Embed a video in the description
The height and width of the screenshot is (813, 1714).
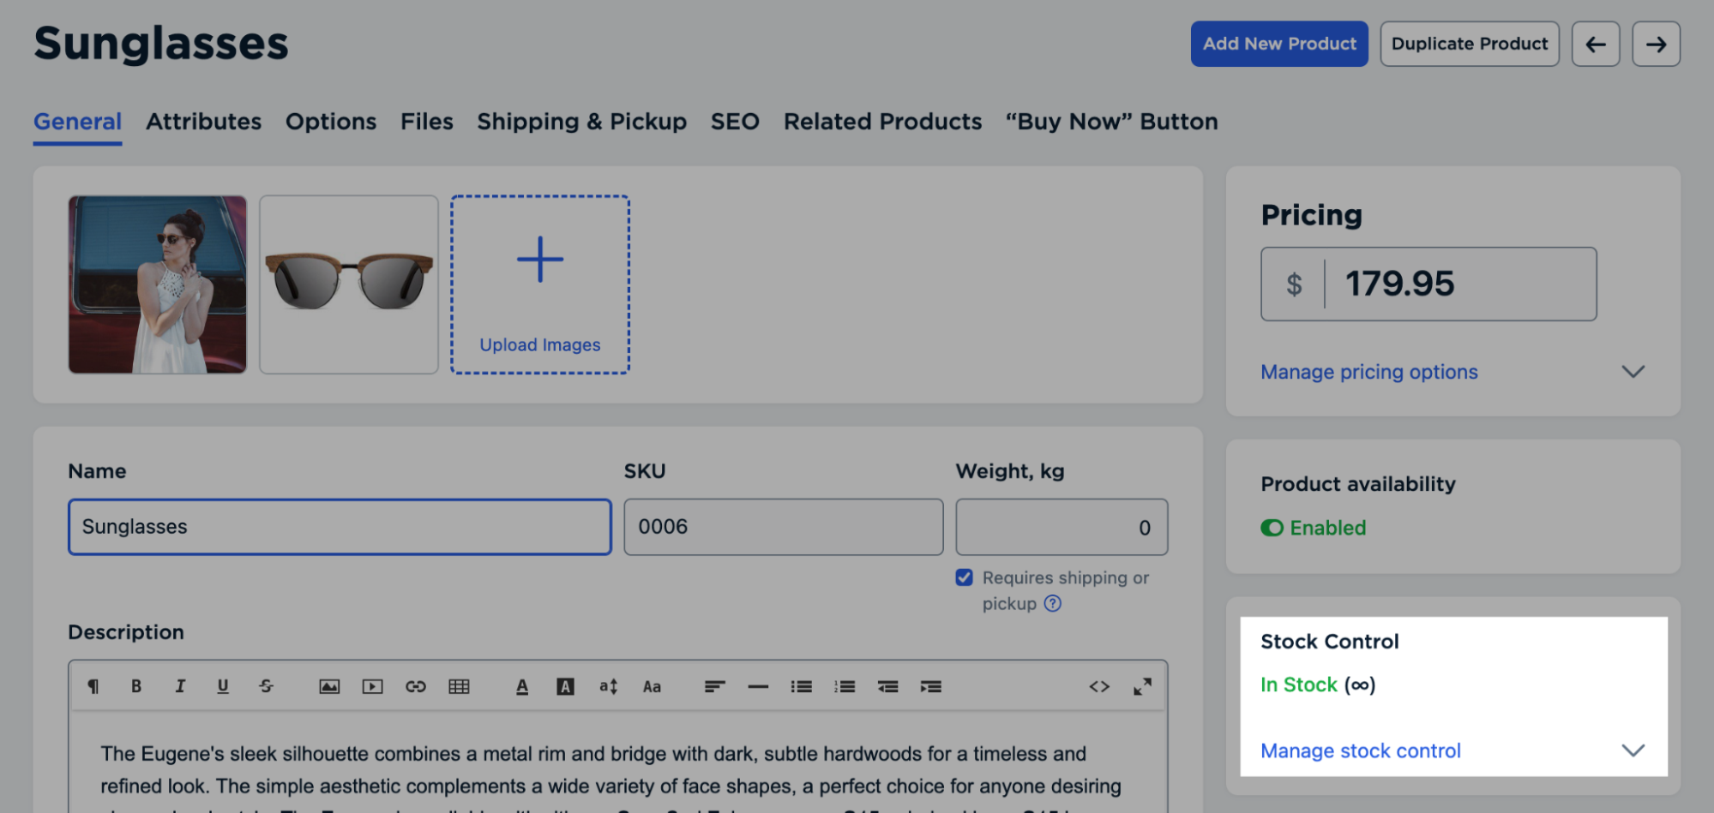coord(373,686)
